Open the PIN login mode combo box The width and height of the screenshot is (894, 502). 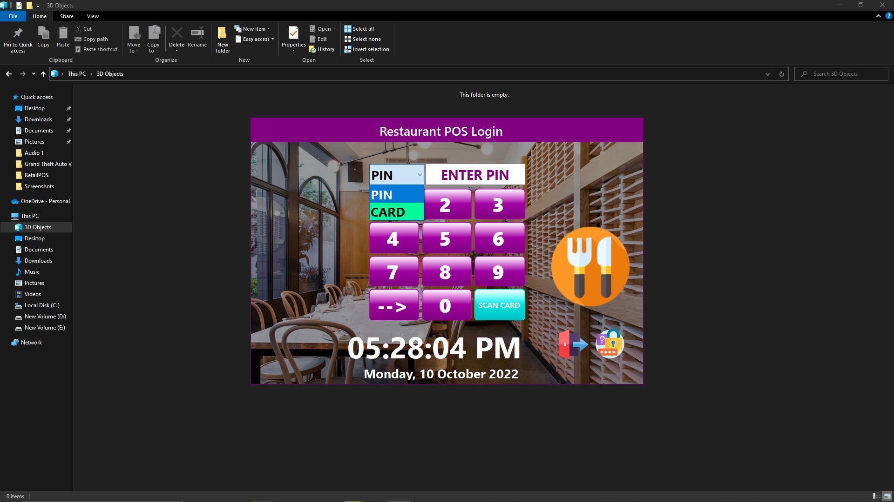pyautogui.click(x=396, y=175)
